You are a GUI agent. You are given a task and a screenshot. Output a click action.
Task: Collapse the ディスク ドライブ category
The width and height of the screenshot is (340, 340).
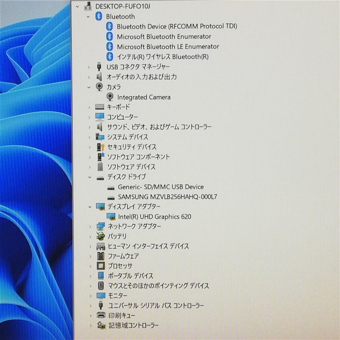tap(89, 177)
